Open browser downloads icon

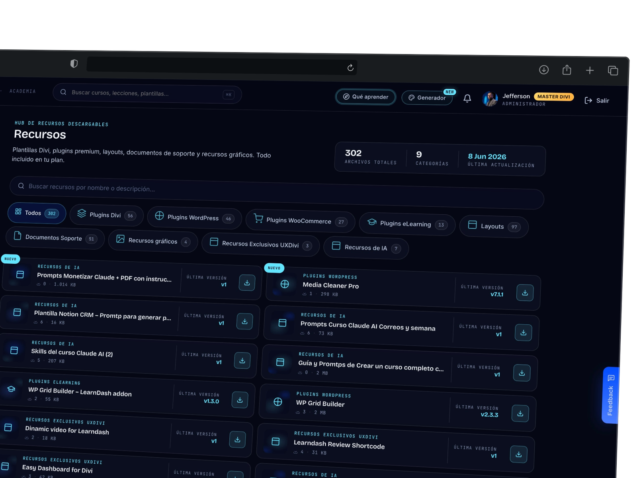tap(544, 70)
